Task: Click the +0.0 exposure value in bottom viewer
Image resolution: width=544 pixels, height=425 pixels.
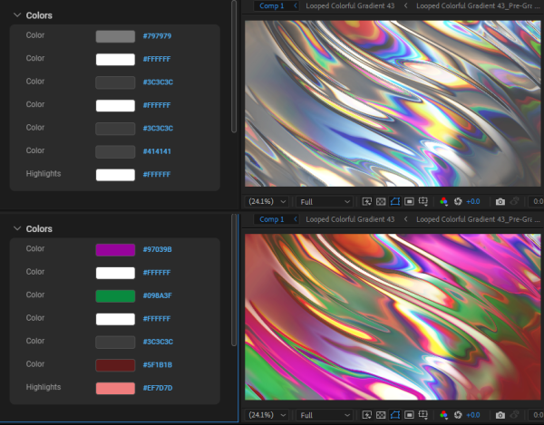Action: tap(473, 415)
